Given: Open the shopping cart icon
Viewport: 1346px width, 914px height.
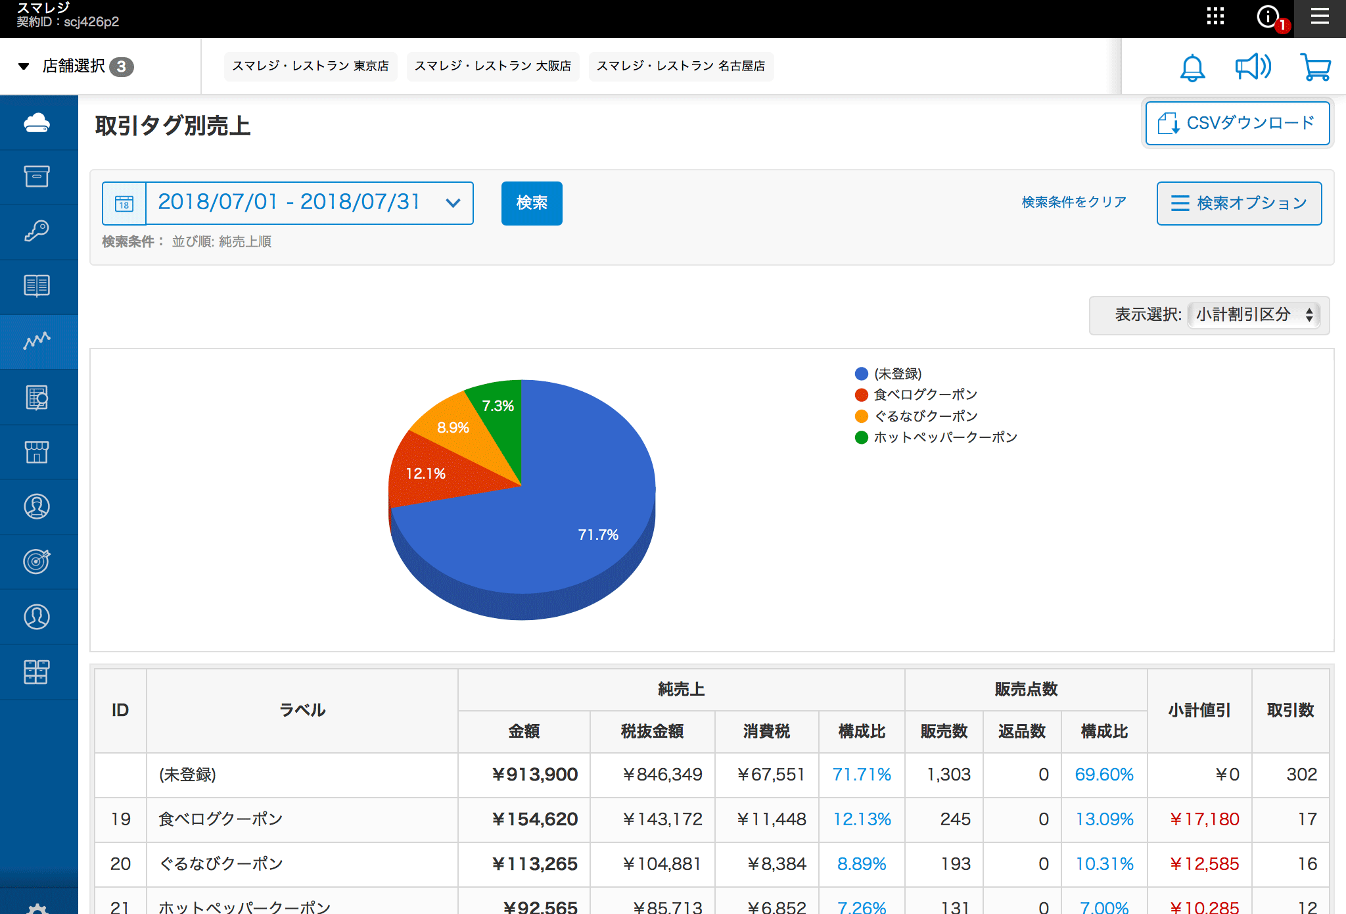Looking at the screenshot, I should click(x=1316, y=67).
